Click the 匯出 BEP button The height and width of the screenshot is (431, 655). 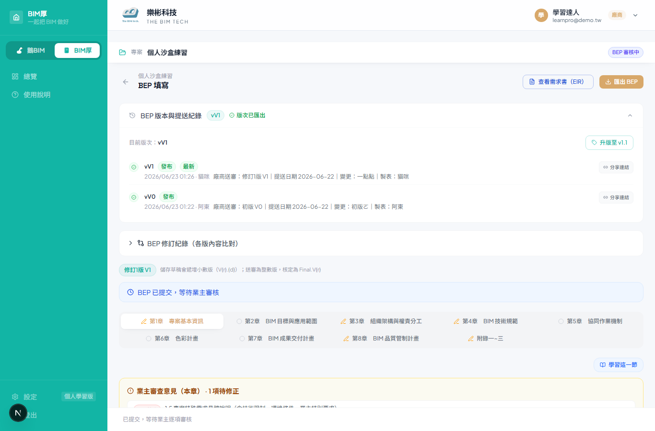(x=621, y=82)
